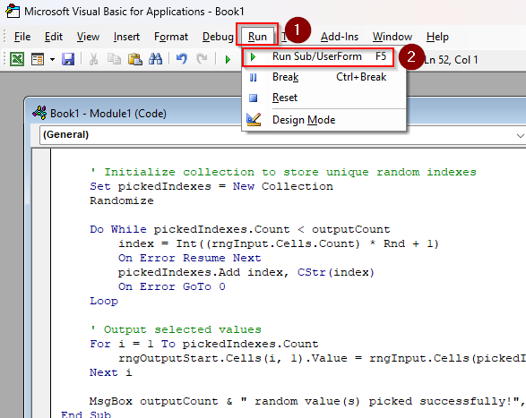The height and width of the screenshot is (418, 526).
Task: Click the Save toolbar icon
Action: [x=68, y=59]
